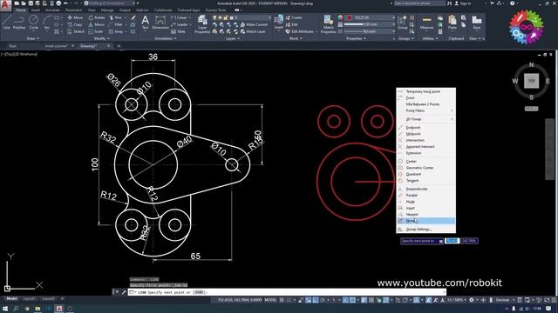The height and width of the screenshot is (313, 558).
Task: Click the new drawing tab plus button
Action: point(119,46)
